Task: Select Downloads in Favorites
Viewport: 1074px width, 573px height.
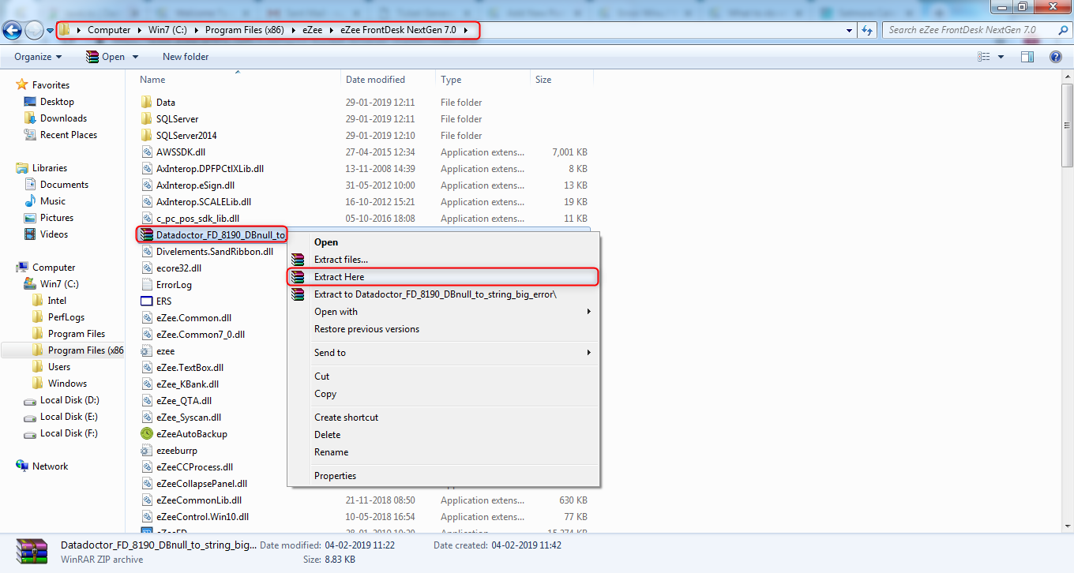Action: [63, 118]
